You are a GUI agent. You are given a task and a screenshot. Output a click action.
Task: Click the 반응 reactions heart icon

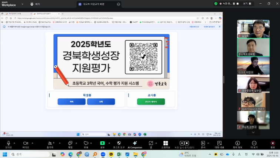[x=86, y=143]
